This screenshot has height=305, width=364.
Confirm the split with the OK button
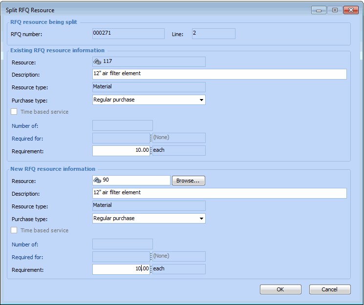click(280, 289)
